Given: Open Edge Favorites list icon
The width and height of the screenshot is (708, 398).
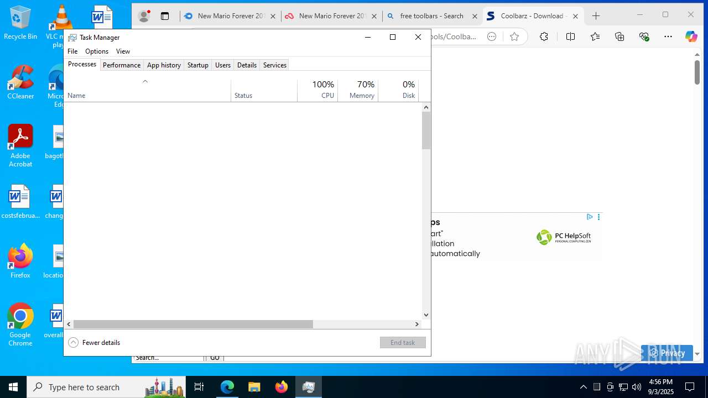Looking at the screenshot, I should tap(595, 36).
